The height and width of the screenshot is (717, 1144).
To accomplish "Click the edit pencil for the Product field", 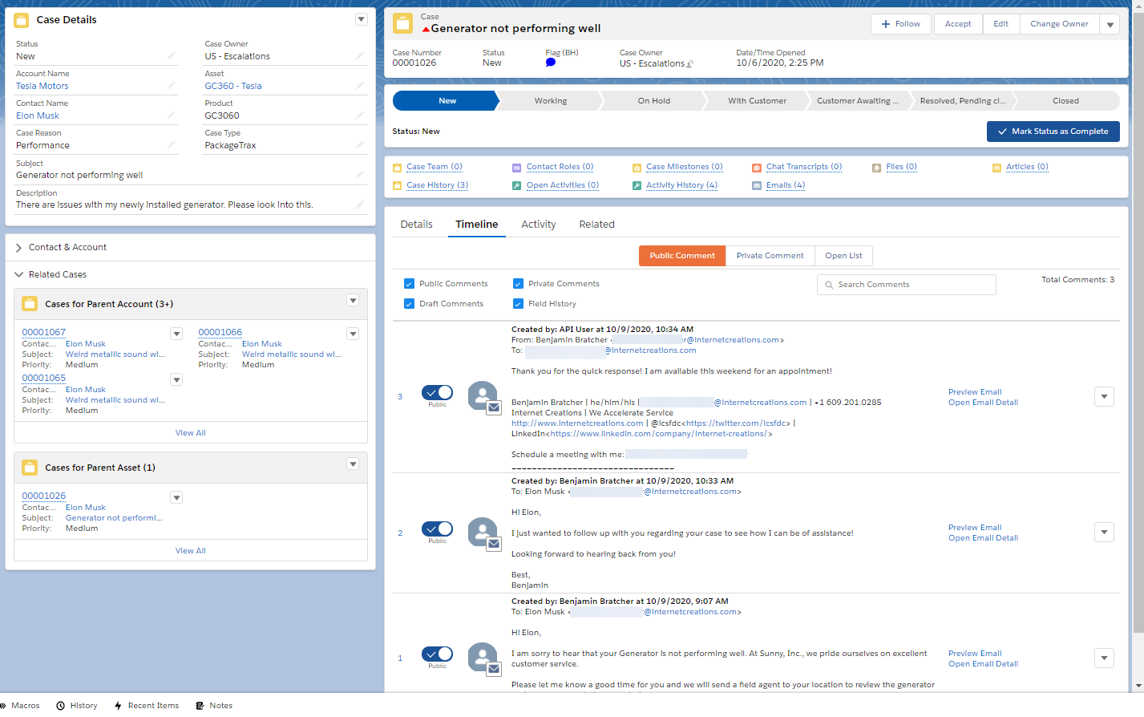I will point(359,115).
